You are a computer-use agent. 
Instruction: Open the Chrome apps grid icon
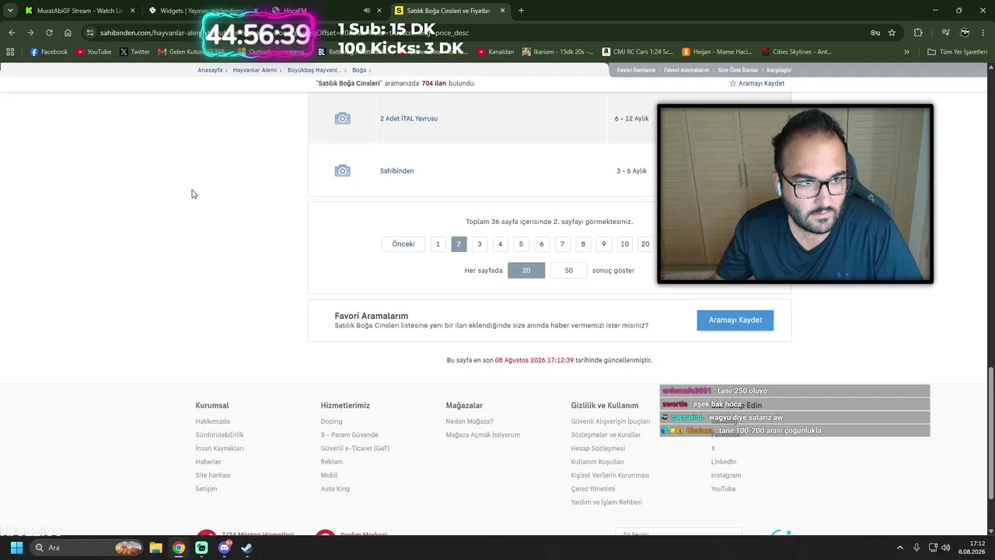10,52
